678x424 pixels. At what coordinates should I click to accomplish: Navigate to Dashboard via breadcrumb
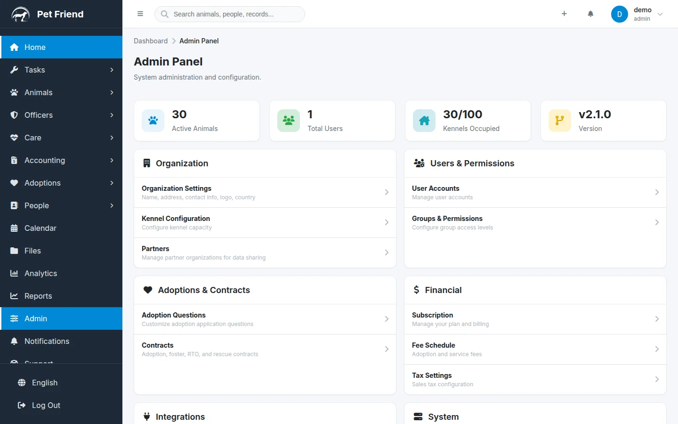pyautogui.click(x=150, y=41)
